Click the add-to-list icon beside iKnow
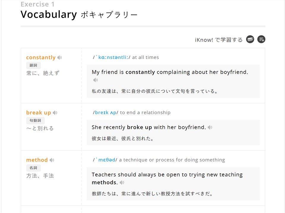 [261, 39]
